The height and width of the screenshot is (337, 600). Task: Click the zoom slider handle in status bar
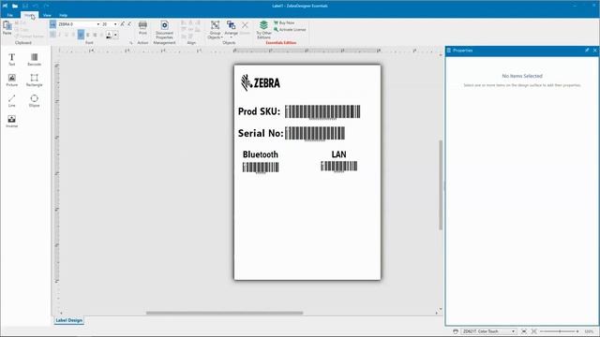tap(560, 331)
